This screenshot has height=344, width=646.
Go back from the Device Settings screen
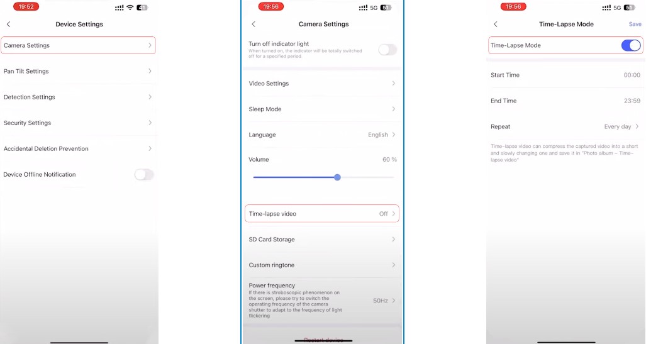(x=9, y=25)
